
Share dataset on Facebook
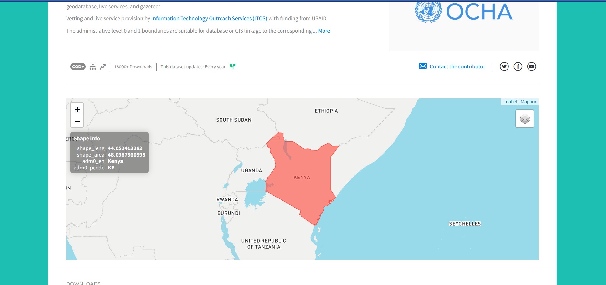point(518,66)
